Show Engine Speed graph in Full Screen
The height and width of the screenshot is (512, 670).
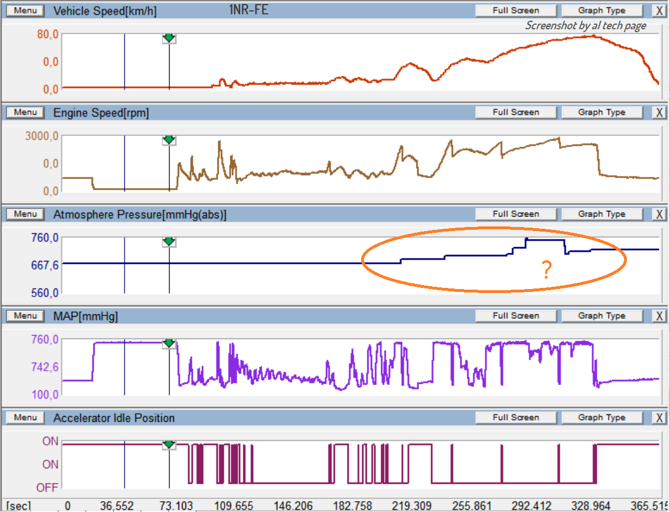pyautogui.click(x=516, y=112)
